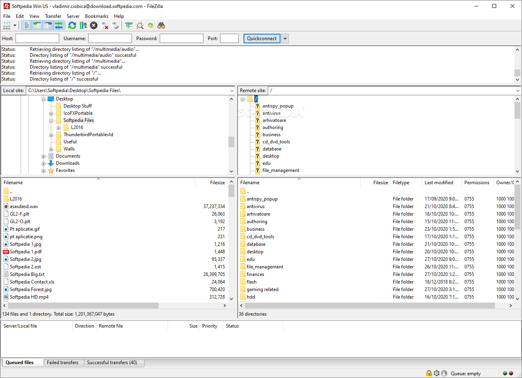
Task: Toggle processing of the transfer queue
Action: 83,25
